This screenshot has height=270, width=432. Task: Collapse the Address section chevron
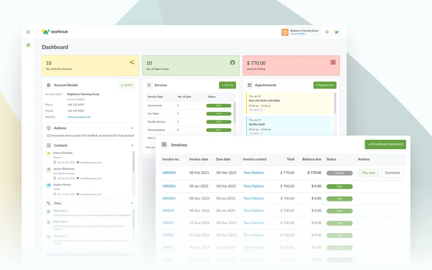[x=132, y=128]
